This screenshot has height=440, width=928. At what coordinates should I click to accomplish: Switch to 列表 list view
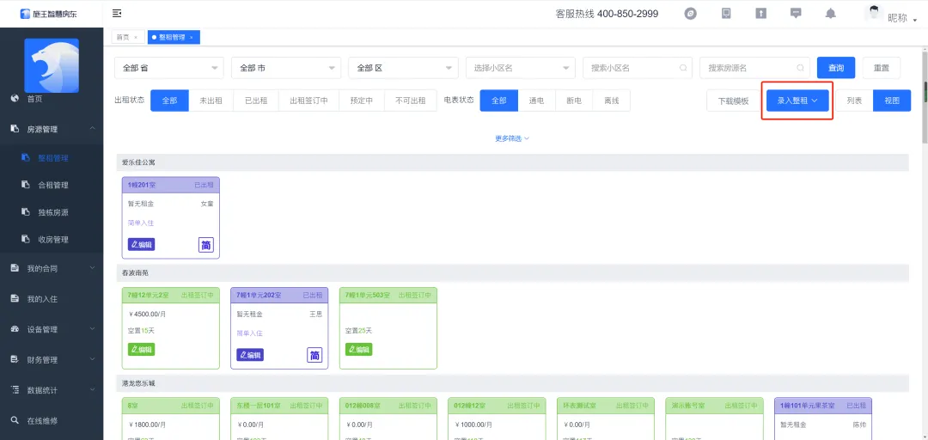coord(854,101)
